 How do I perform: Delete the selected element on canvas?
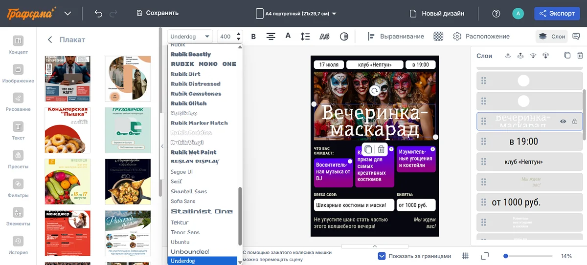click(x=382, y=149)
